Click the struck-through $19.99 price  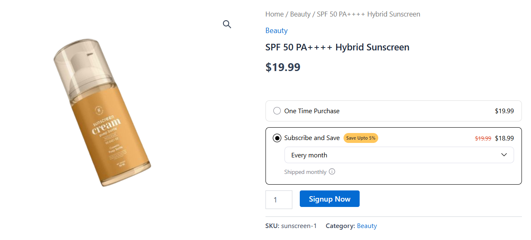tap(483, 138)
